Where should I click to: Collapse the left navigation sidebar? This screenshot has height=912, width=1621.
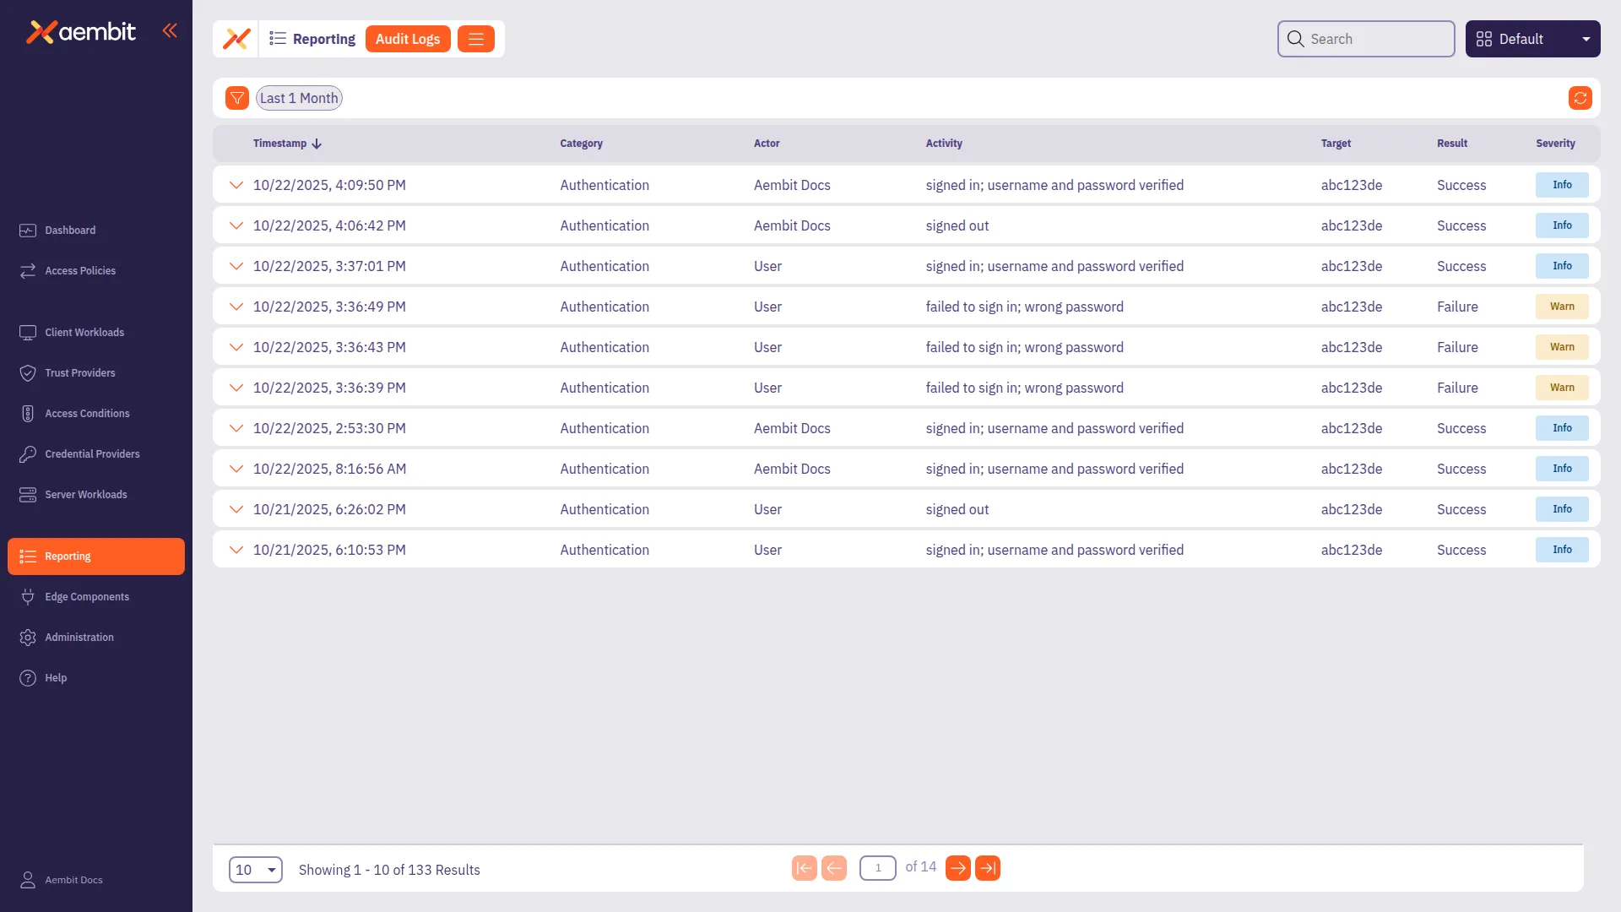[x=170, y=30]
